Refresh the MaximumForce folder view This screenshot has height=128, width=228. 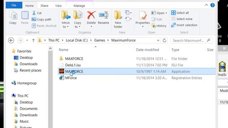click(x=165, y=40)
